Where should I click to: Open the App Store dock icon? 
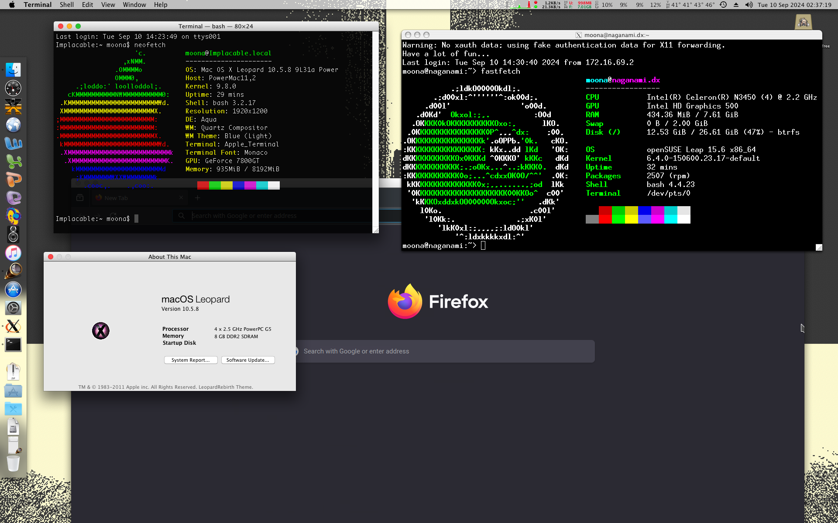pos(13,289)
